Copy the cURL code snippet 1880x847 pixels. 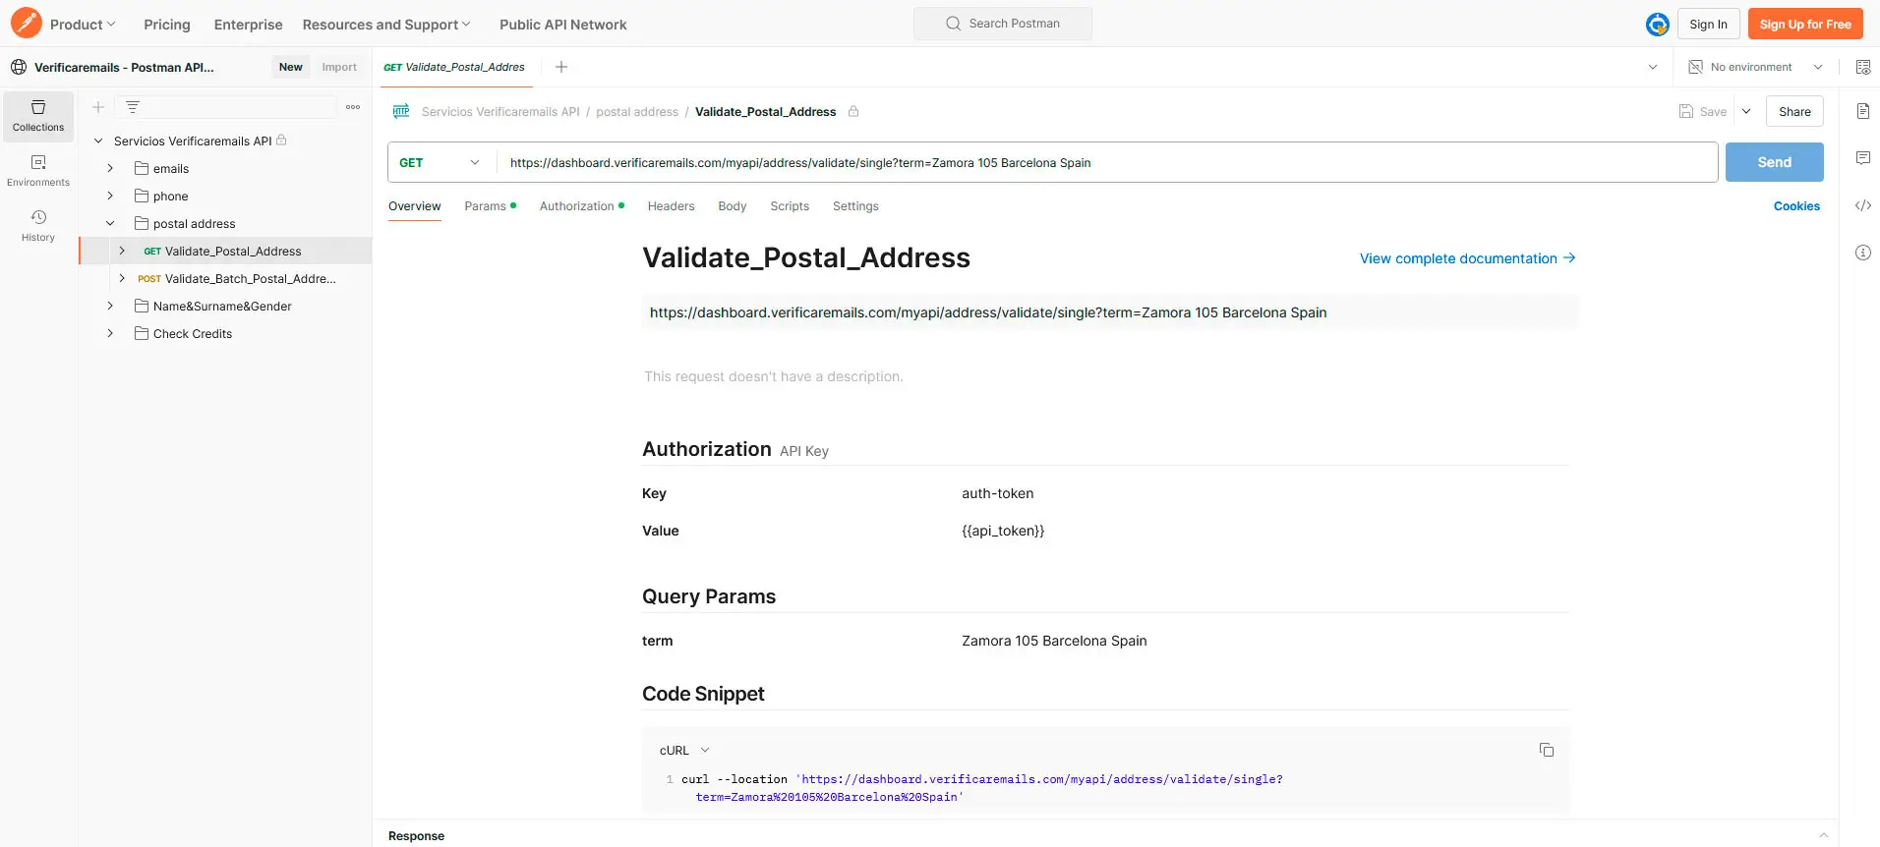tap(1546, 750)
